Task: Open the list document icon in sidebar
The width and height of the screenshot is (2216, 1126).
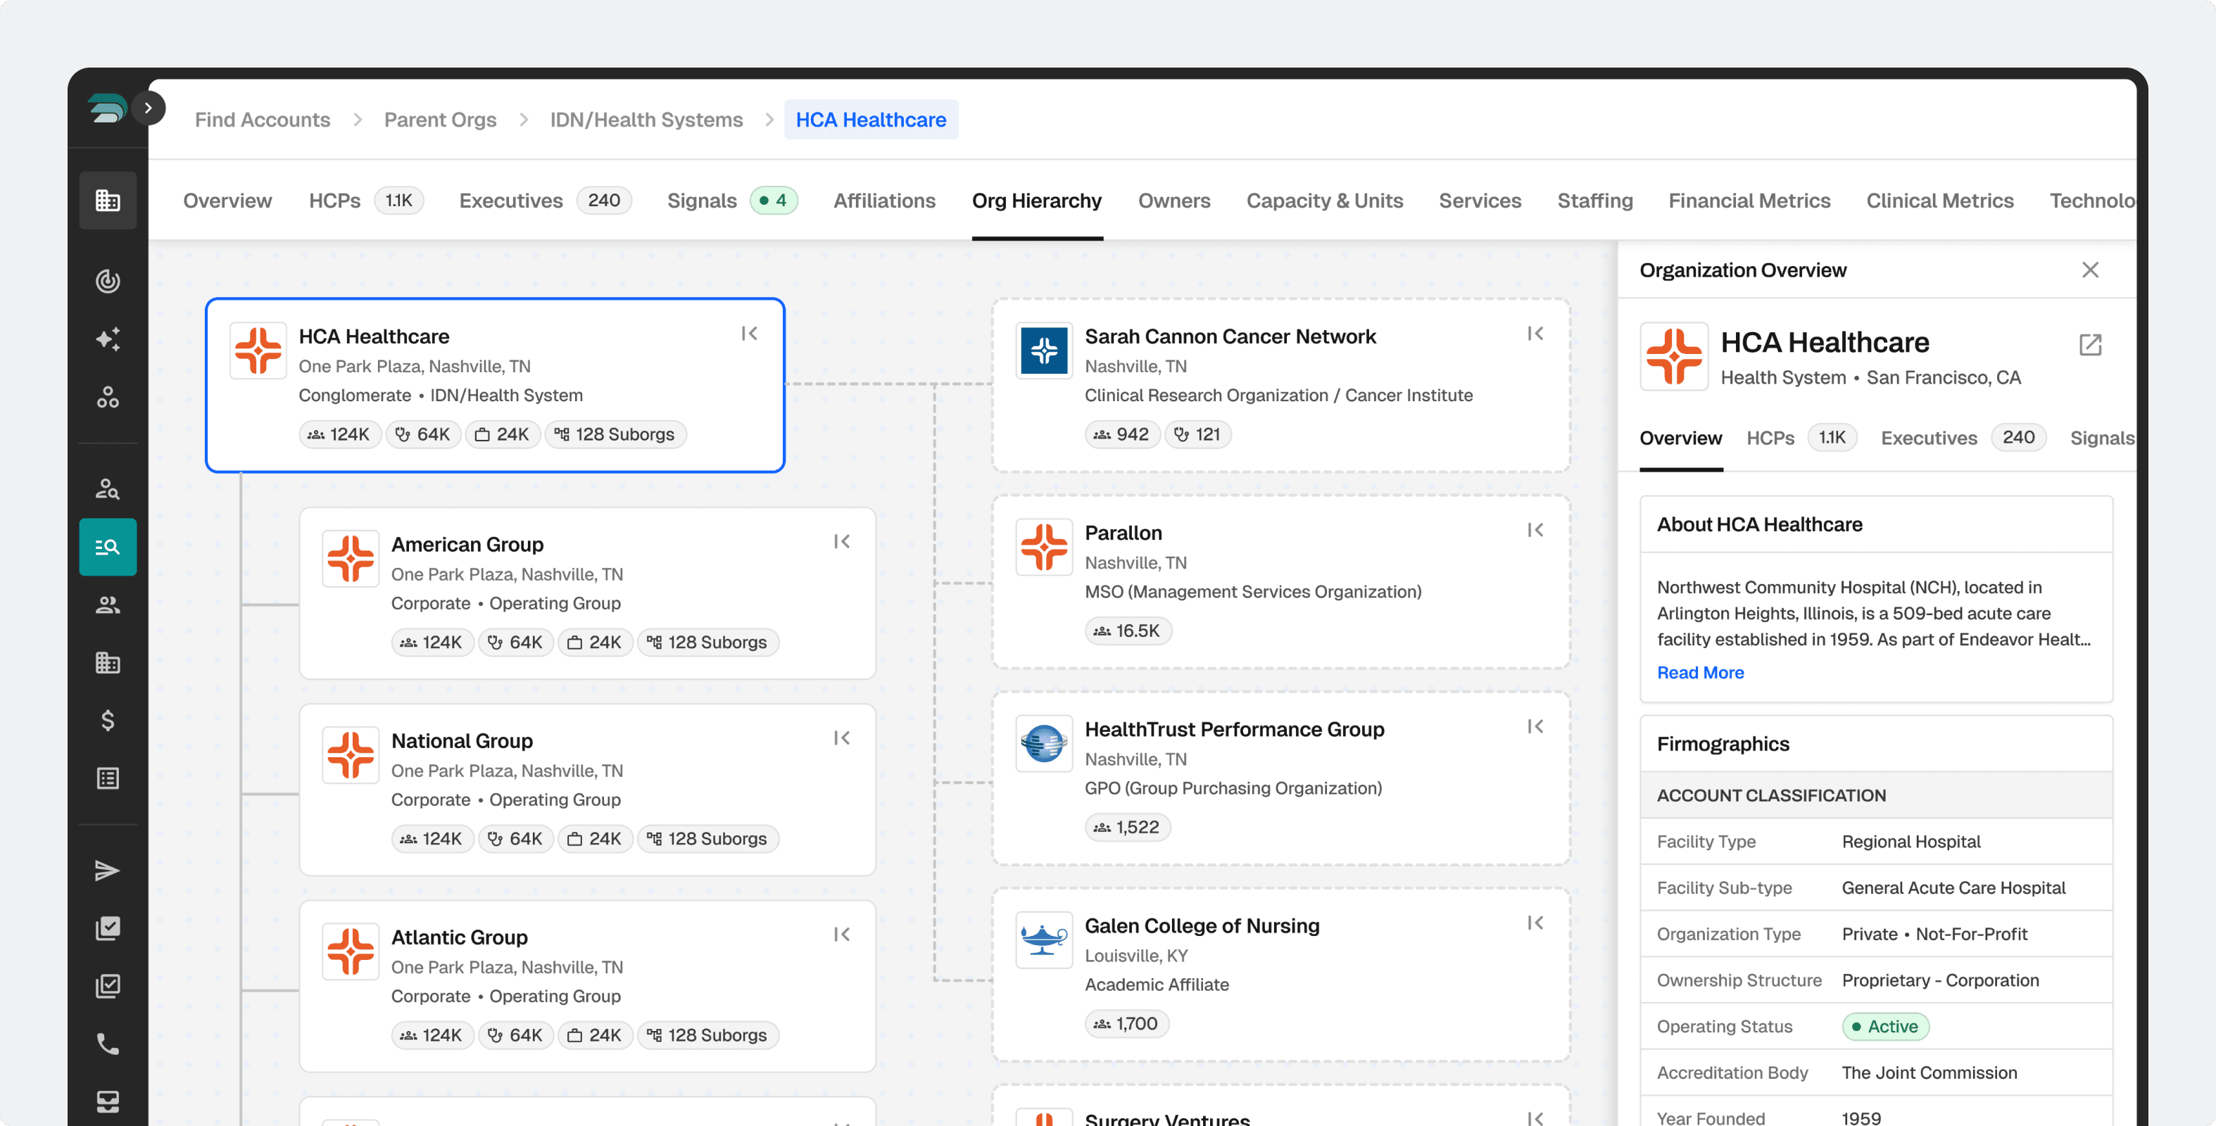Action: tap(108, 778)
